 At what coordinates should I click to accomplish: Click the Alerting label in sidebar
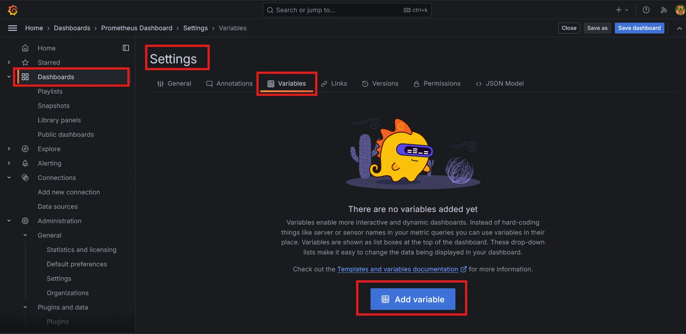tap(50, 163)
